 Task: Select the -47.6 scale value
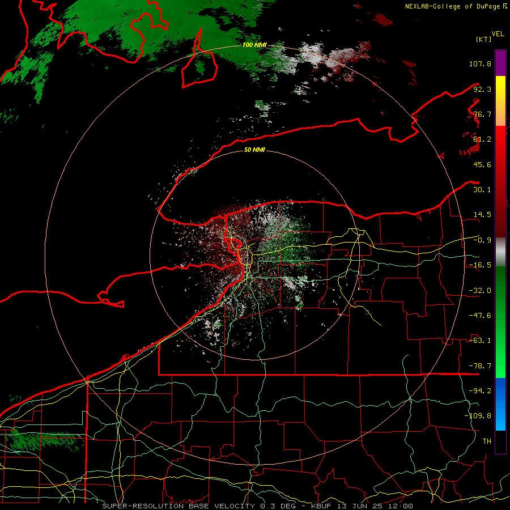(480, 315)
